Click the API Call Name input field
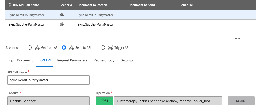The height and width of the screenshot is (107, 256). 48,80
